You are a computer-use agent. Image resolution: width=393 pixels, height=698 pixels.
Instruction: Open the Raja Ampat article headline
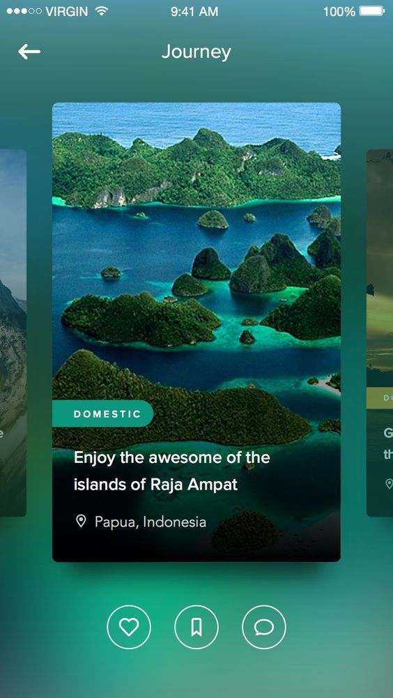pos(172,471)
